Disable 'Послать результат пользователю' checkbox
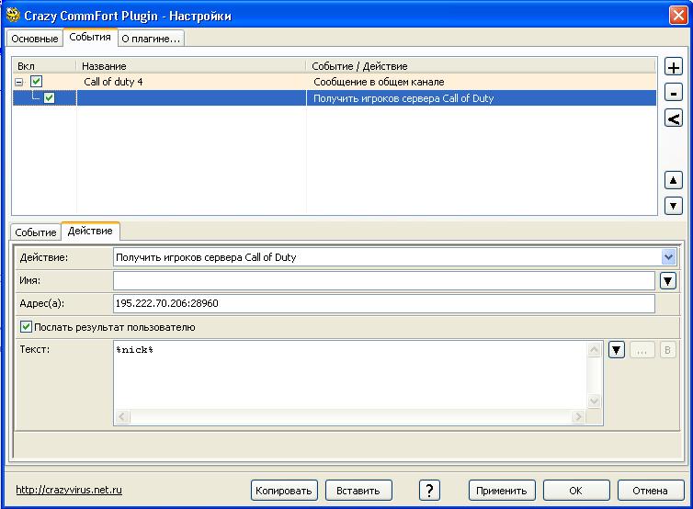Screen dimensions: 693x509 [26, 327]
